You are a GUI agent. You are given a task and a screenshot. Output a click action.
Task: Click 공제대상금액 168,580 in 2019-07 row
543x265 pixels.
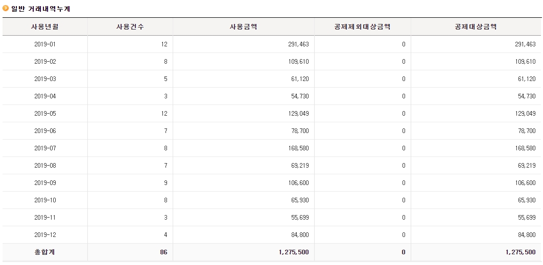tap(525, 148)
